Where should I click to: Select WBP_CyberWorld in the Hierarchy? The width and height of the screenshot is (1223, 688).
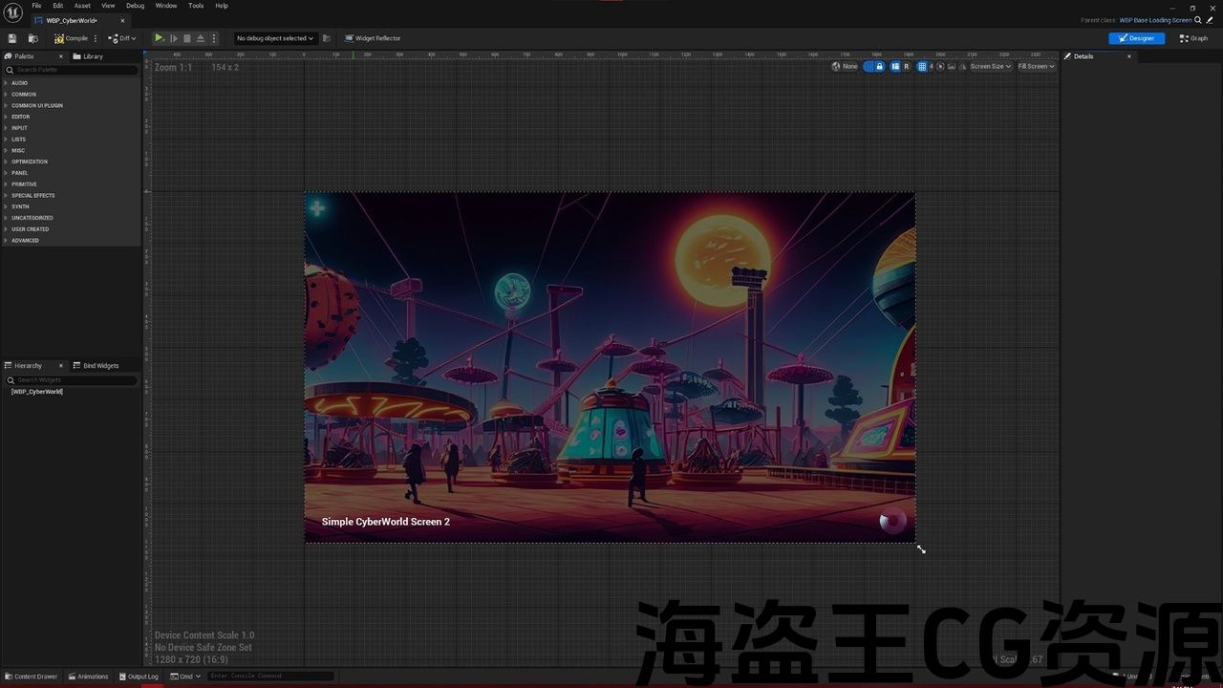click(37, 392)
